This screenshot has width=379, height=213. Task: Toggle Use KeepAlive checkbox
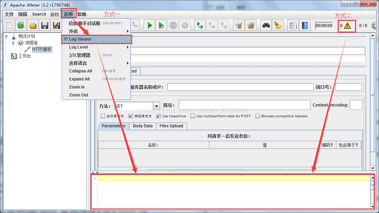158,116
